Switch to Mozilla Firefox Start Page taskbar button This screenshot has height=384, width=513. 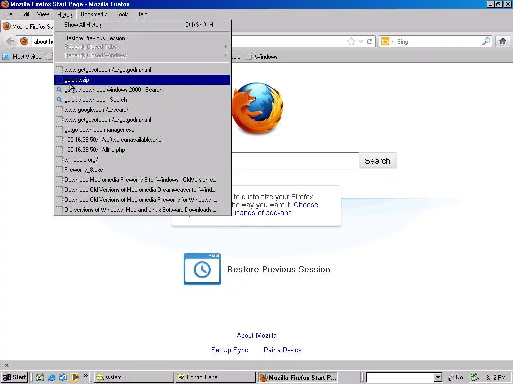tap(297, 377)
